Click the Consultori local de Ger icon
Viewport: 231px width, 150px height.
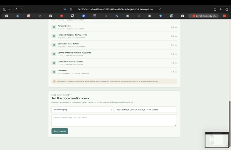coord(54,45)
